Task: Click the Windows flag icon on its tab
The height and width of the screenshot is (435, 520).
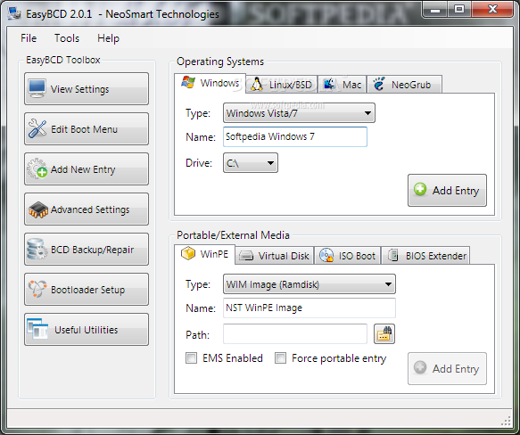Action: point(188,83)
